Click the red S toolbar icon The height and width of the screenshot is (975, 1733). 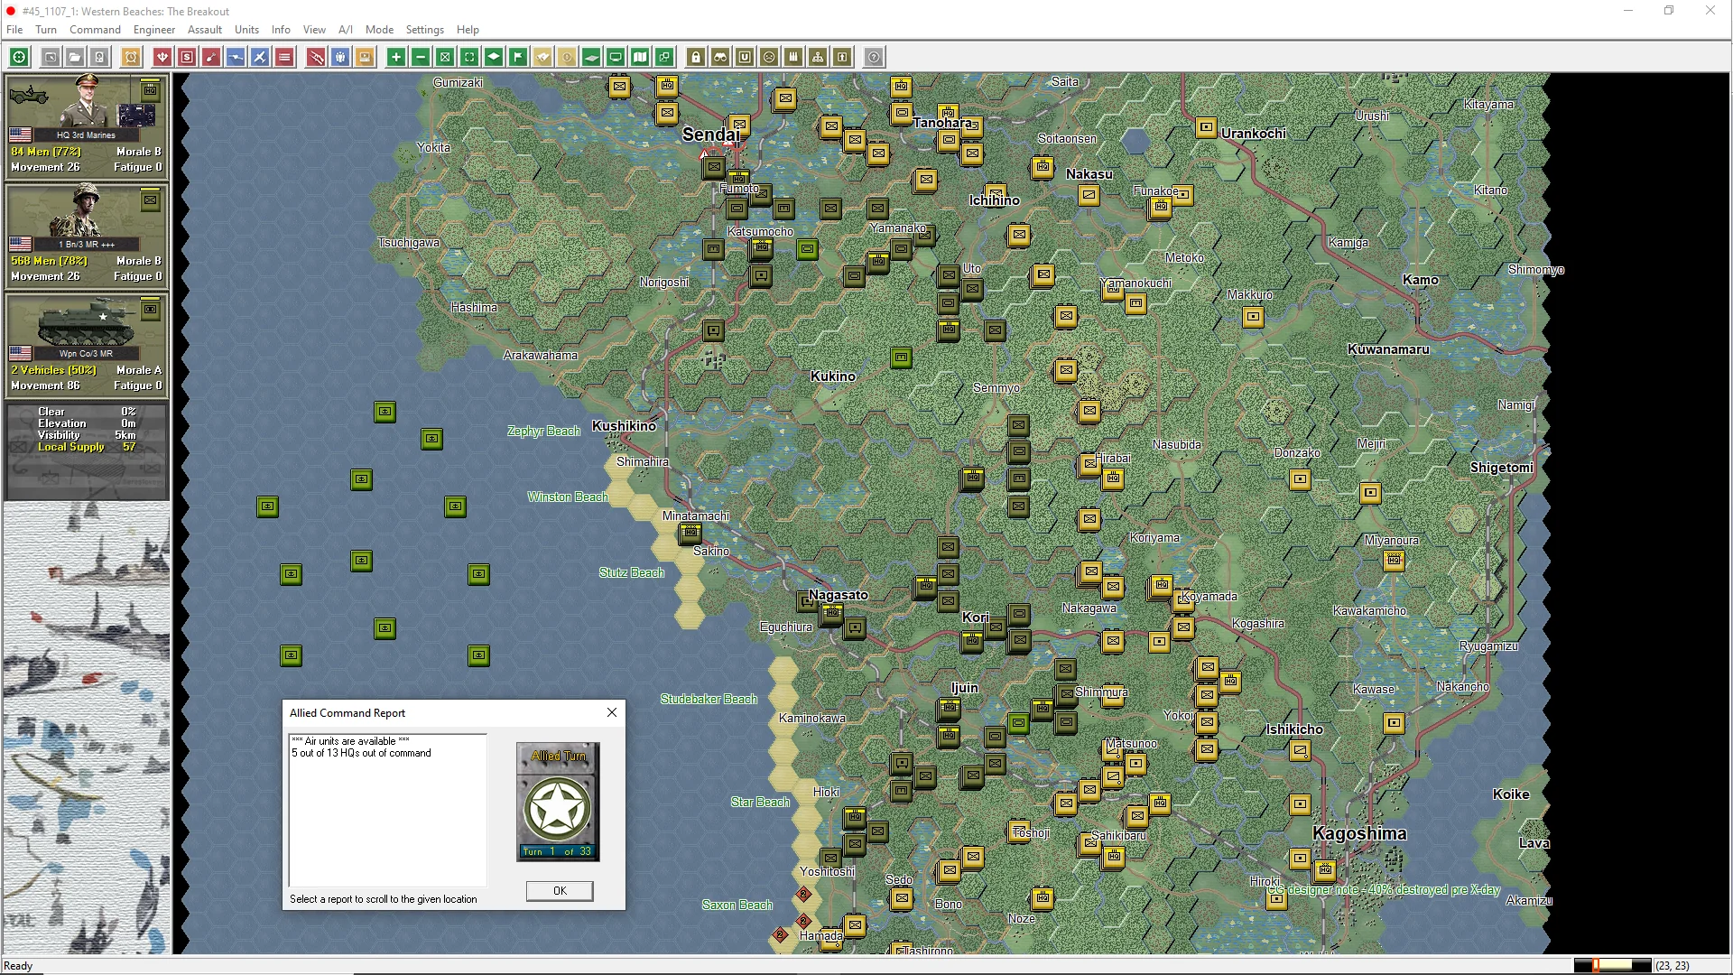187,57
